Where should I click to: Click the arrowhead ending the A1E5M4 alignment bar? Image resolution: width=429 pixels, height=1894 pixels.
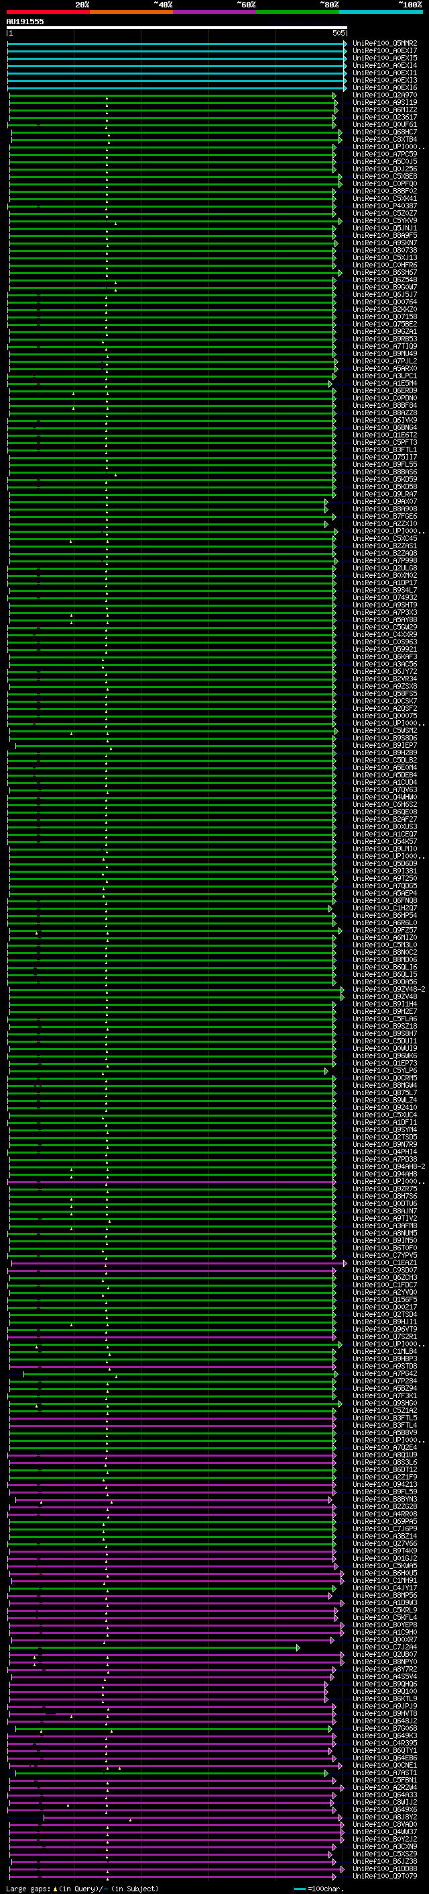pyautogui.click(x=330, y=384)
